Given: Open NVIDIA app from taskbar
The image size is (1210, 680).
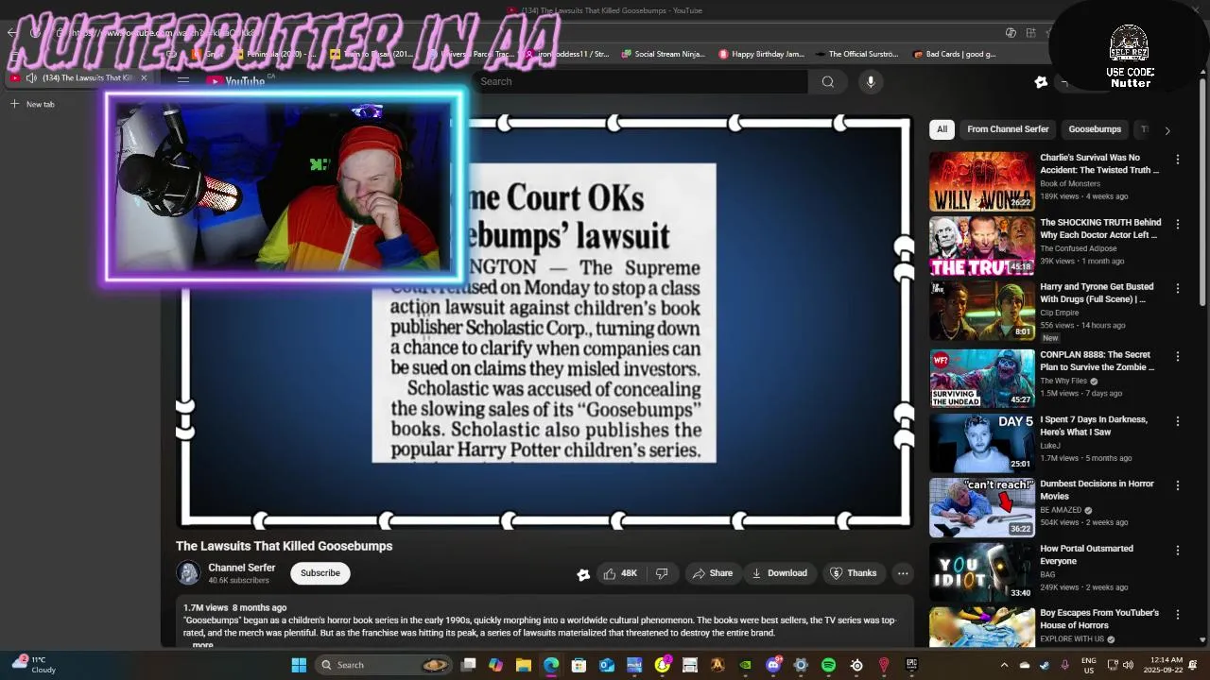Looking at the screenshot, I should (x=746, y=665).
